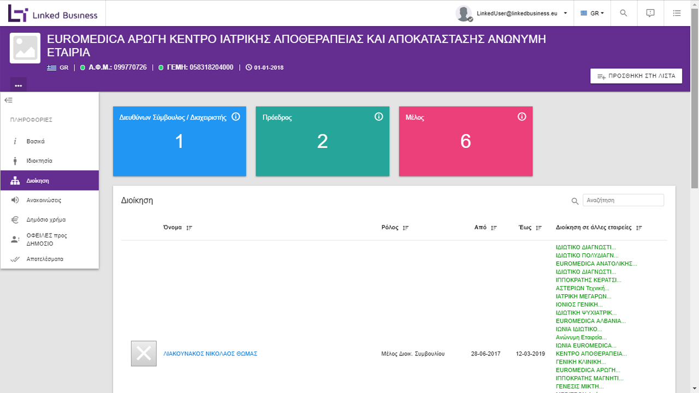The width and height of the screenshot is (699, 393).
Task: Open ΚΕΝΤΡΟ ΑΠΟΘΕΡΑΠΕΙΑ... company link
Action: [x=591, y=354]
